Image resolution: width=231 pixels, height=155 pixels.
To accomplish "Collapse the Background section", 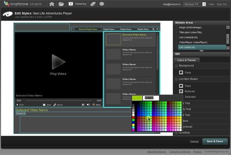I will point(176,66).
